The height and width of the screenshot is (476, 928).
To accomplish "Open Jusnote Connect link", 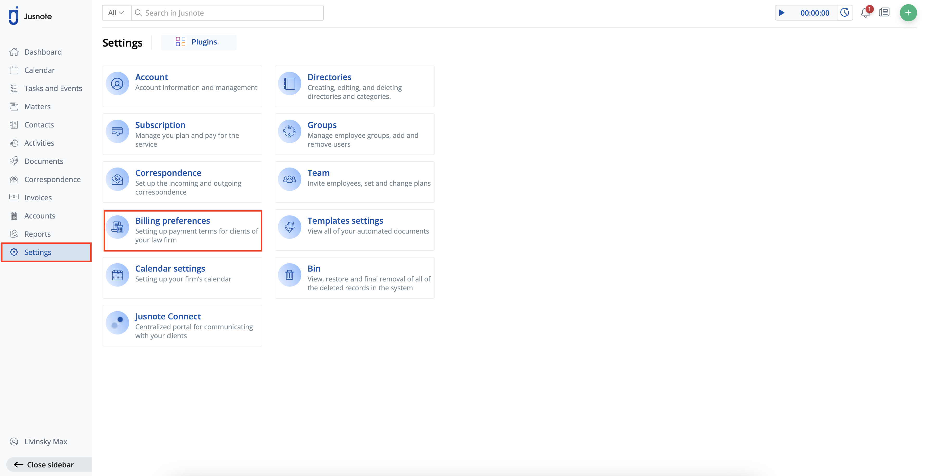I will tap(168, 316).
